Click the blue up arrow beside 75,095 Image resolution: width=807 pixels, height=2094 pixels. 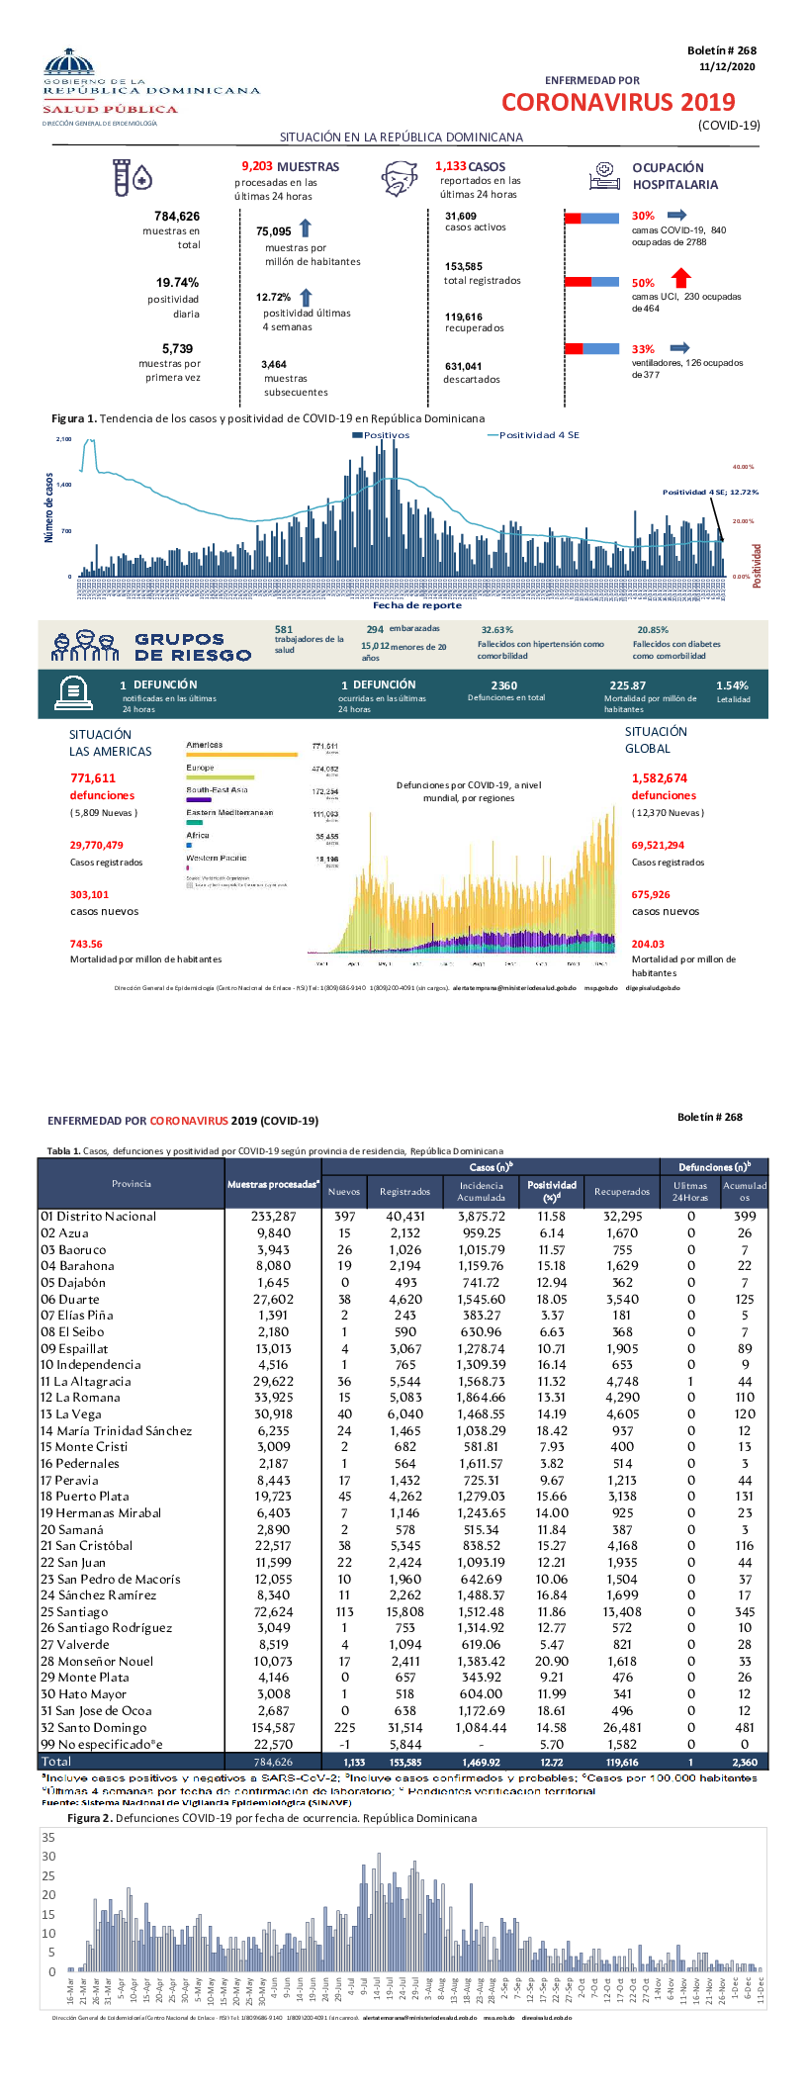click(x=306, y=228)
